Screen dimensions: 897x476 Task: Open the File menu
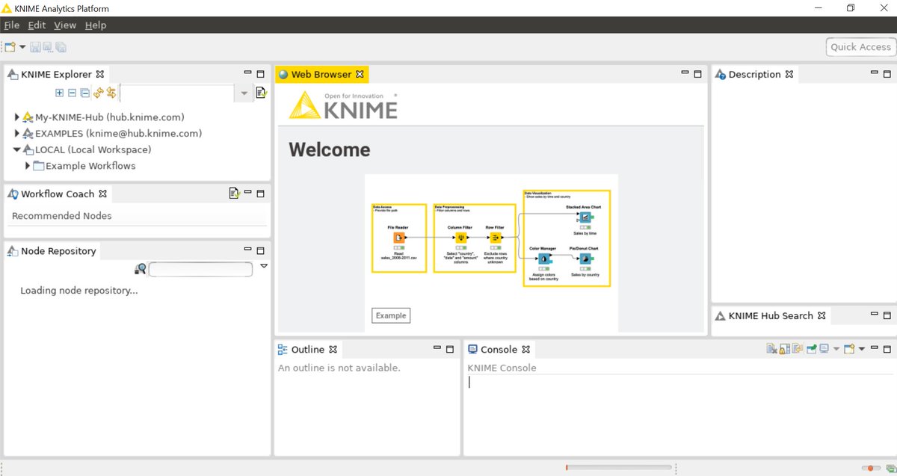pos(11,25)
